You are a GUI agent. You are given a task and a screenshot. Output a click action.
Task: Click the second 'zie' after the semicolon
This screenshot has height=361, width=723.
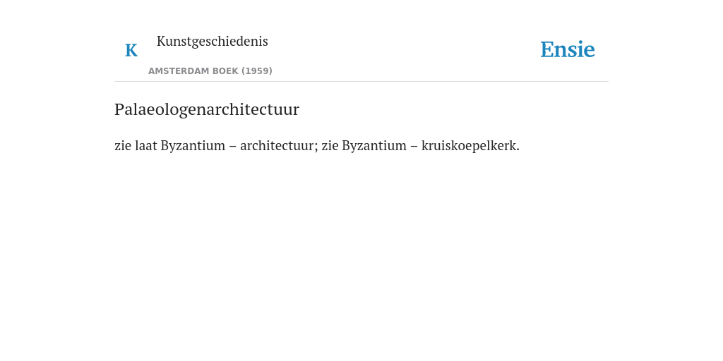(x=330, y=145)
